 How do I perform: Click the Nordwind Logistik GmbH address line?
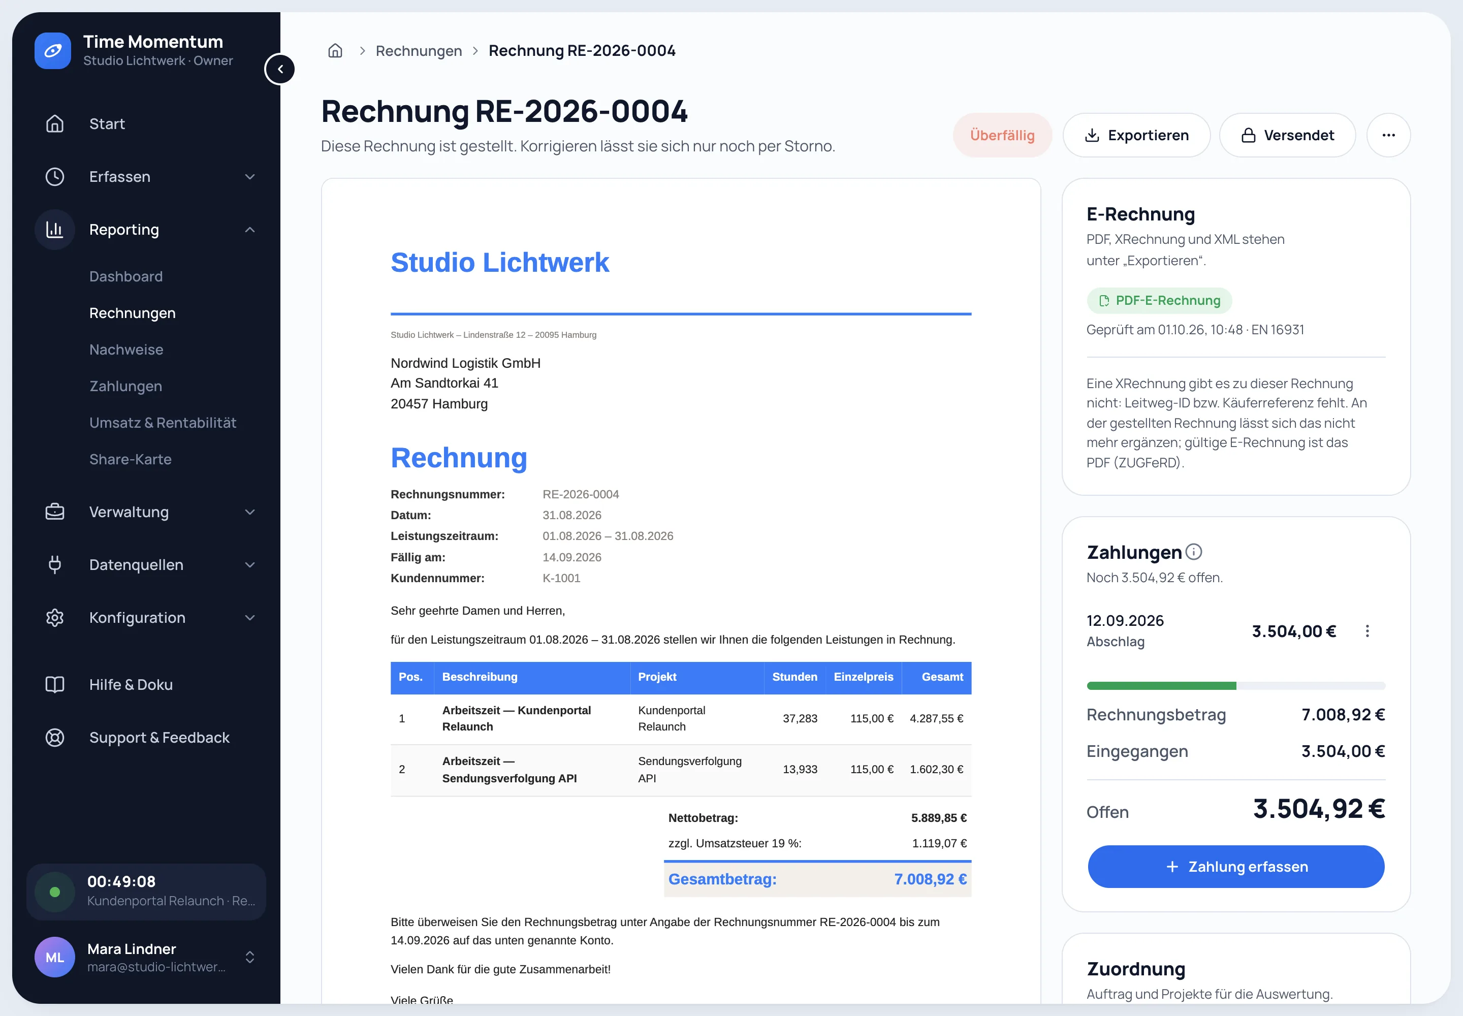point(465,363)
